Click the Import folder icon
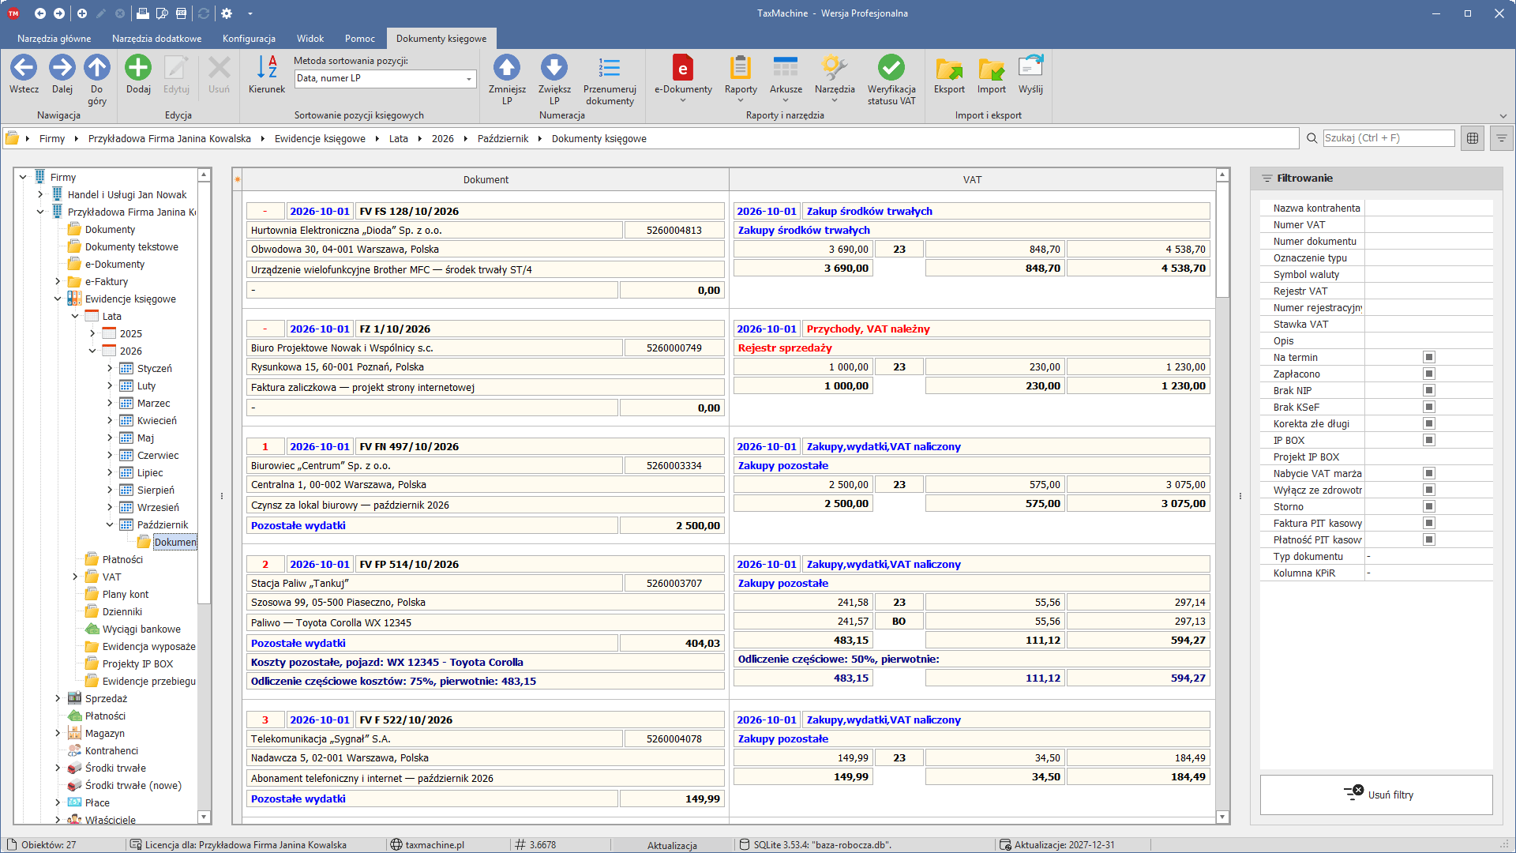 (991, 68)
